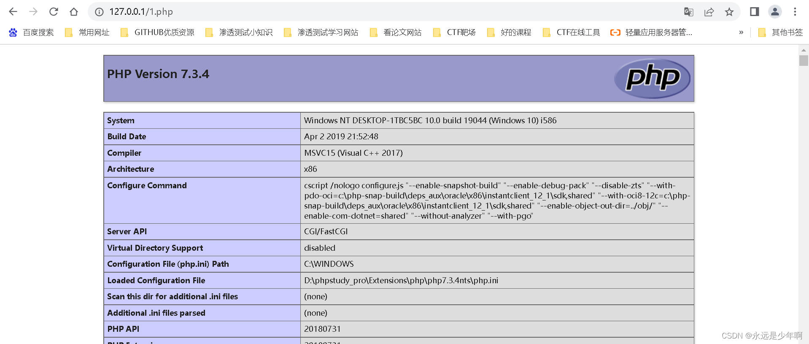Click the C:\WINDOWS path value
The height and width of the screenshot is (344, 809).
(329, 264)
